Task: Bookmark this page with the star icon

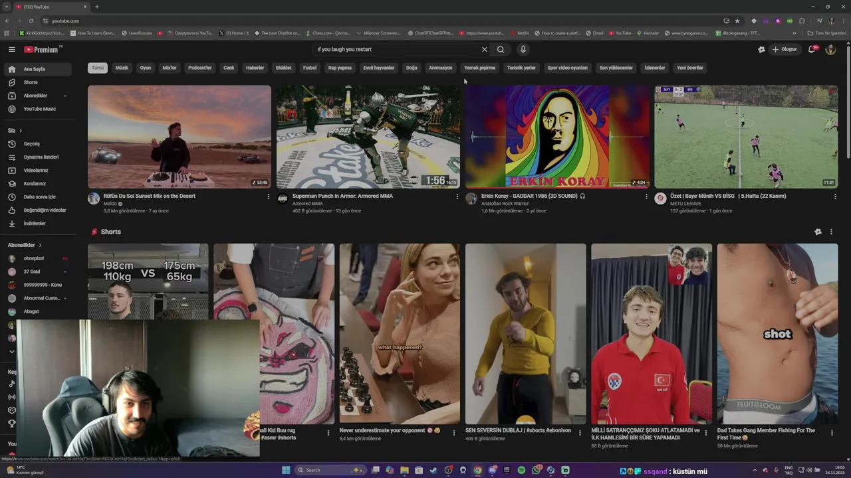Action: click(737, 21)
